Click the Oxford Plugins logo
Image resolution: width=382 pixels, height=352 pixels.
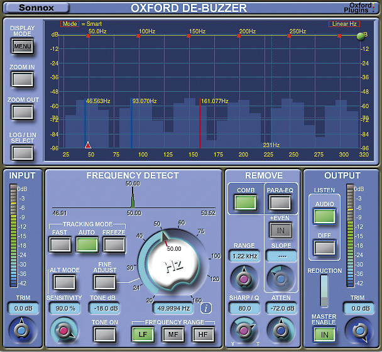(x=359, y=8)
